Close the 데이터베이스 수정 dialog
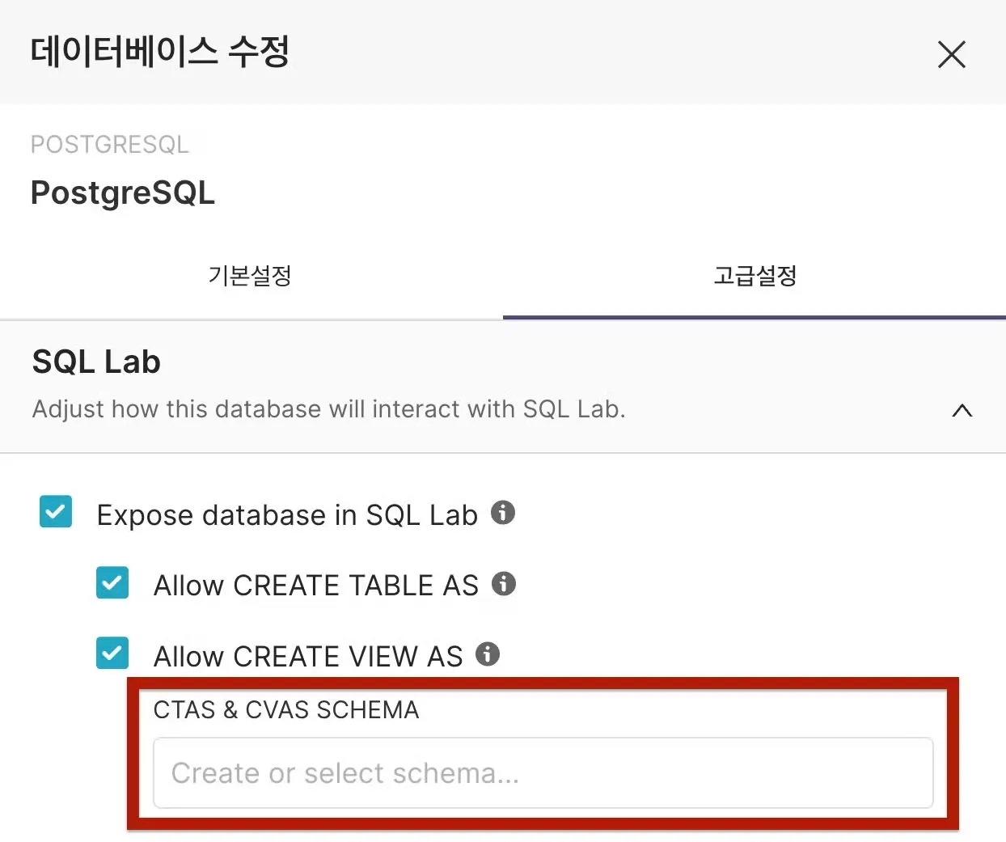 point(951,55)
